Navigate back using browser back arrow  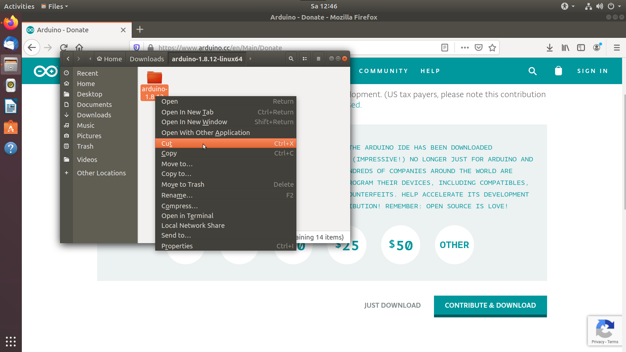tap(31, 48)
